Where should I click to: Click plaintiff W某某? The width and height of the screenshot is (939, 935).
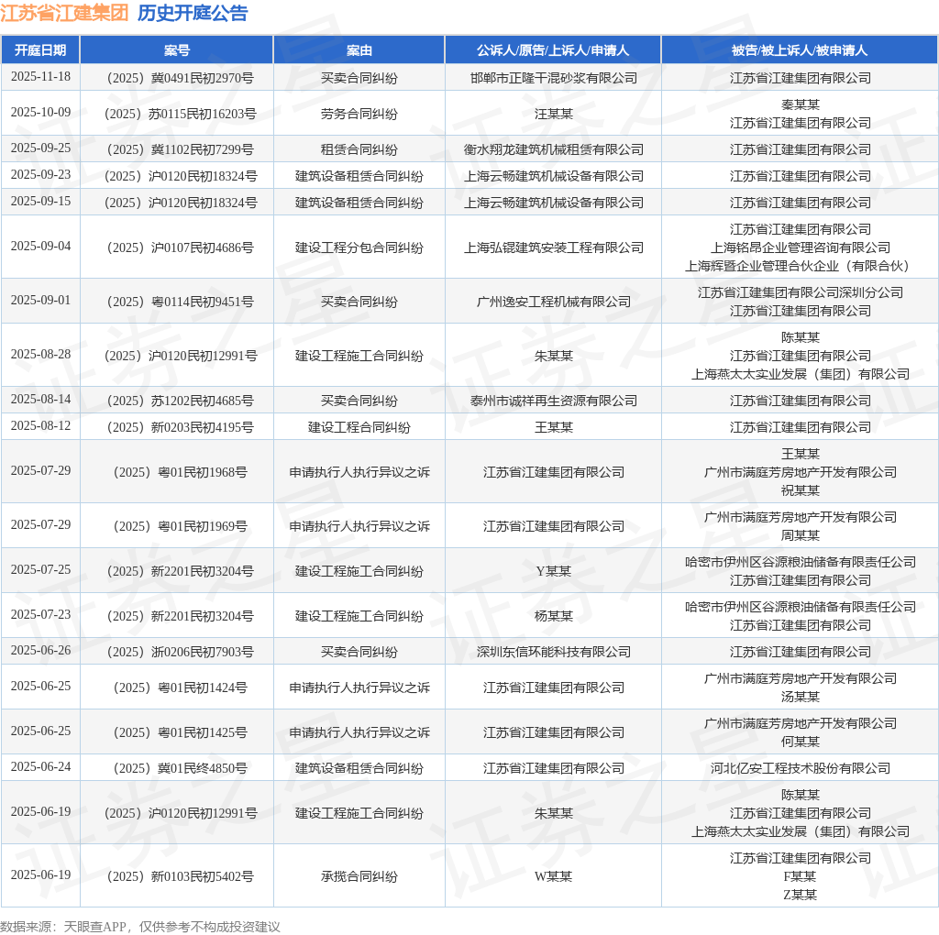[x=553, y=877]
